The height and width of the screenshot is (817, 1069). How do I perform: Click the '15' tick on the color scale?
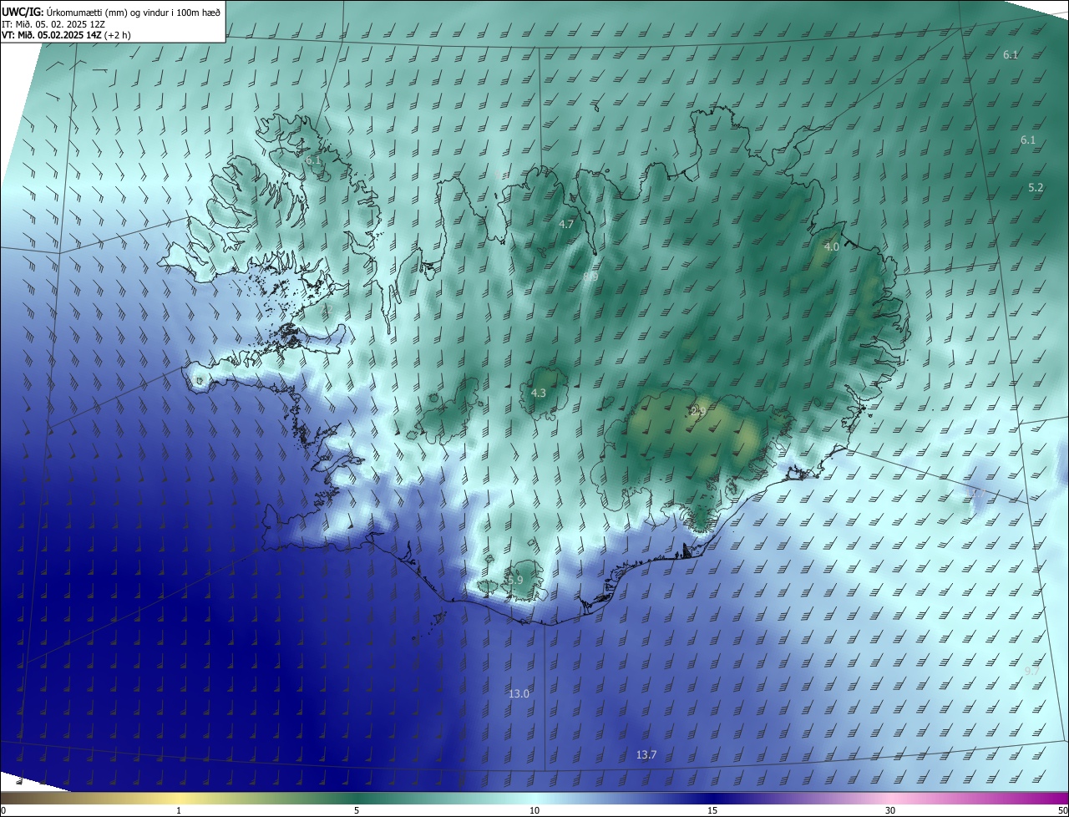tap(712, 810)
